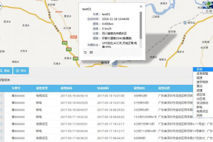Click the grid icon in vehicle popup
The image size is (213, 142).
click(x=91, y=53)
